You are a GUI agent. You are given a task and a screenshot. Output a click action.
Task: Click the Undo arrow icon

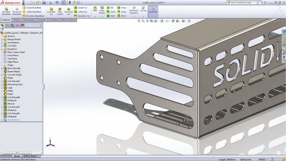[57, 3]
